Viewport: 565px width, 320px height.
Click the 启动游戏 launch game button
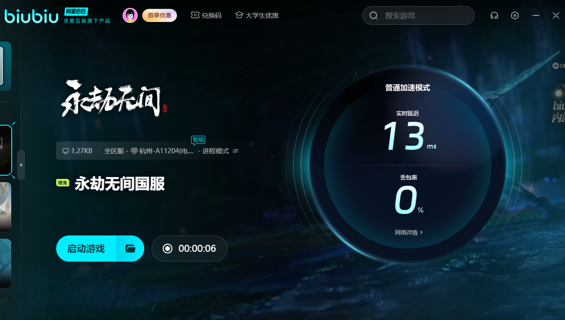pos(86,249)
